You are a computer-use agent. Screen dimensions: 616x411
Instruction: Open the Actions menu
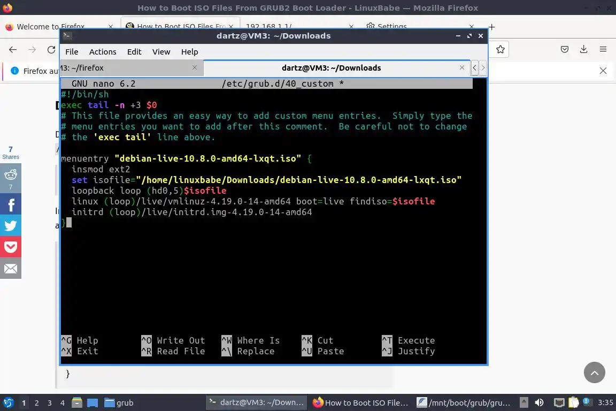tap(103, 52)
